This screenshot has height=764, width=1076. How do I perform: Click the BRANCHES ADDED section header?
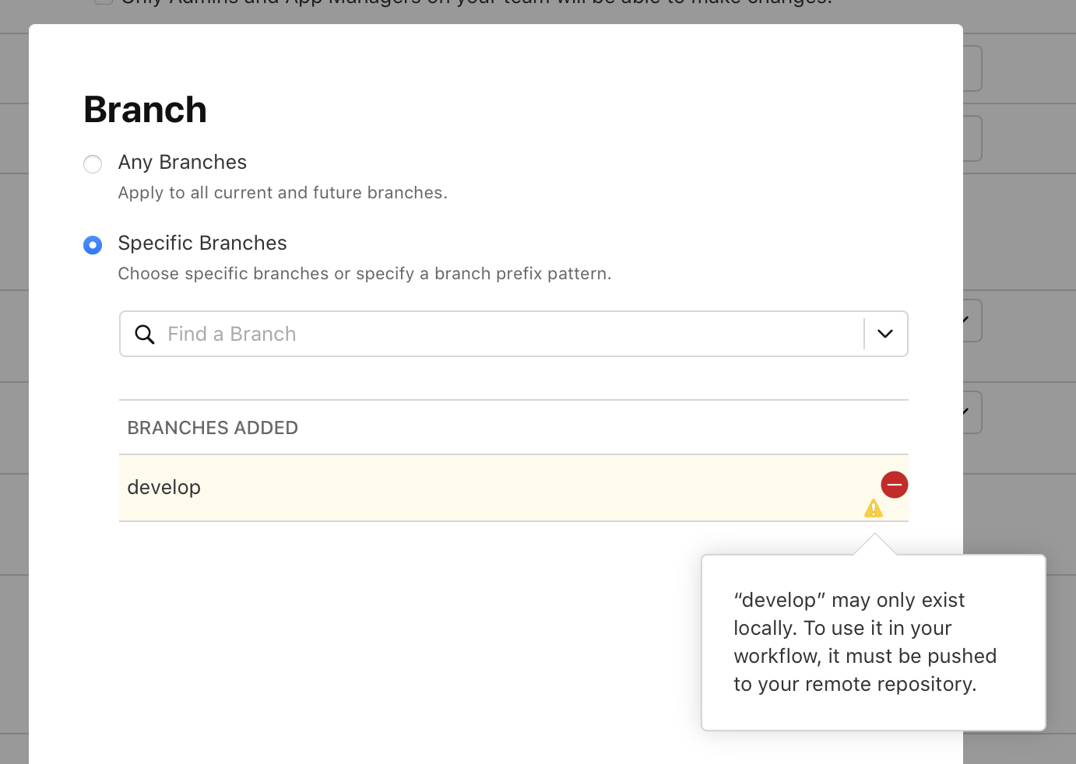coord(213,428)
